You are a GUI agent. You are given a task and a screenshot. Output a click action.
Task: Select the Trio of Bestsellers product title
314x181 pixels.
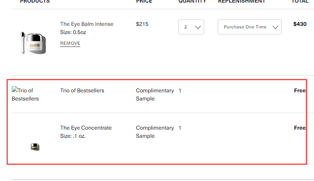point(82,90)
